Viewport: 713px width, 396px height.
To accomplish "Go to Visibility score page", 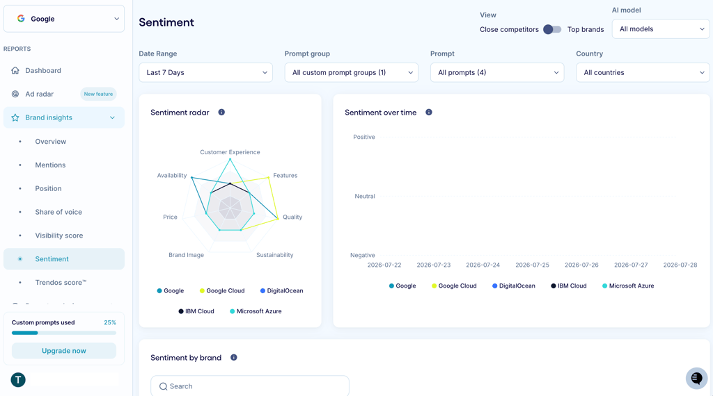I will click(x=58, y=236).
